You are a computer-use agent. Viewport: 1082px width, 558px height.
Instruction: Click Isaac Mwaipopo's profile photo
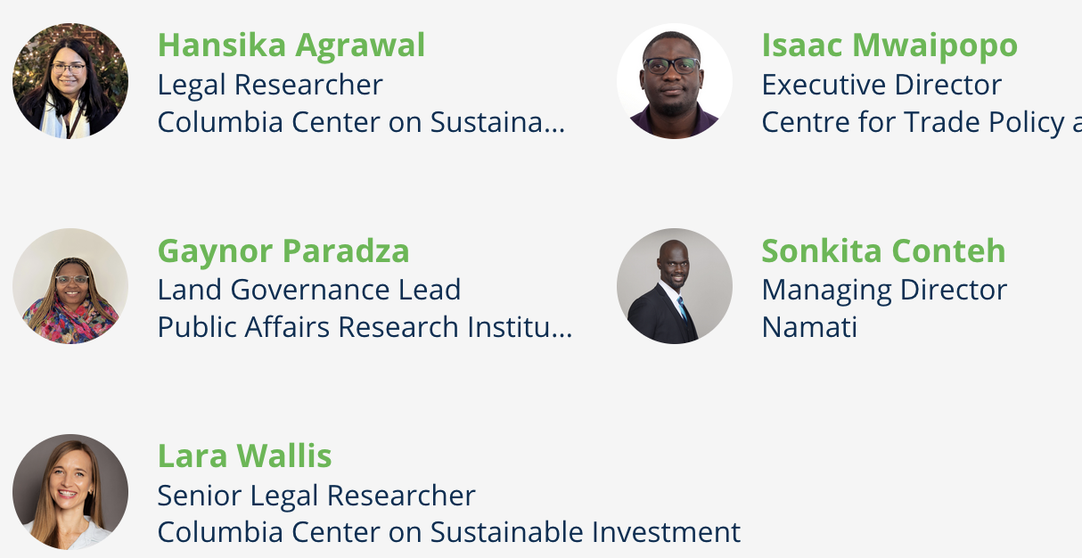675,81
